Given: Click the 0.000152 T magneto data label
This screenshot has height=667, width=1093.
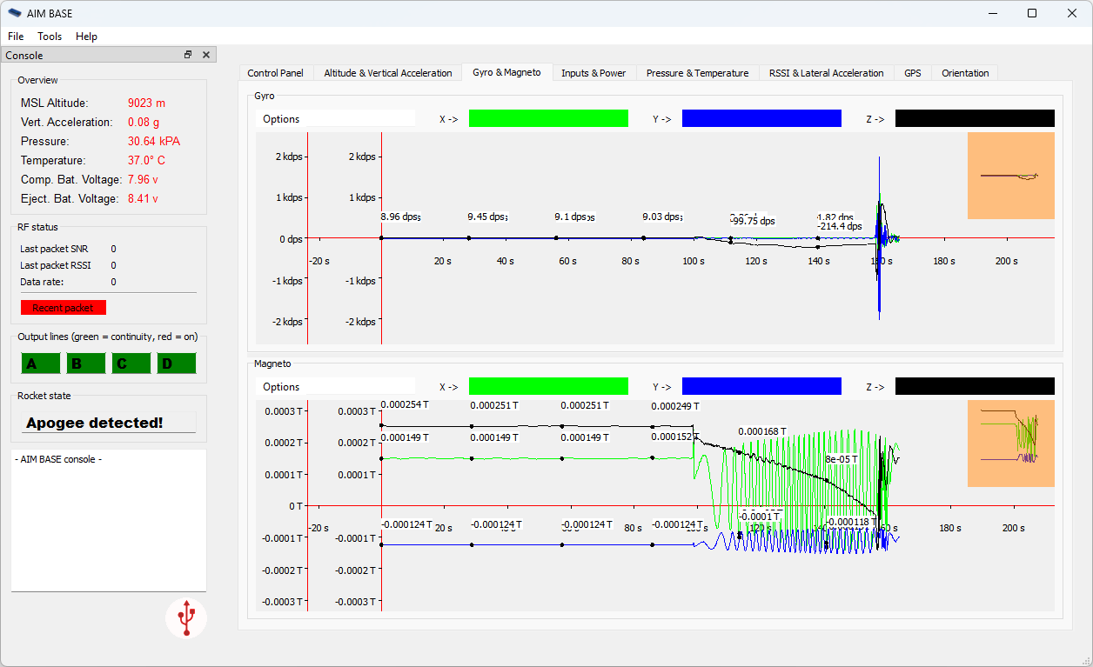Looking at the screenshot, I should (676, 437).
